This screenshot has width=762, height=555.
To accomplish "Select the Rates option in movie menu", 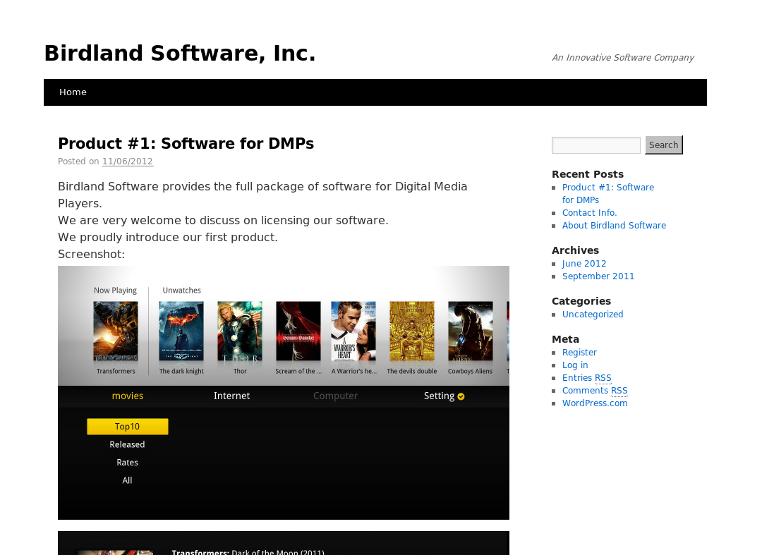I will (x=127, y=462).
